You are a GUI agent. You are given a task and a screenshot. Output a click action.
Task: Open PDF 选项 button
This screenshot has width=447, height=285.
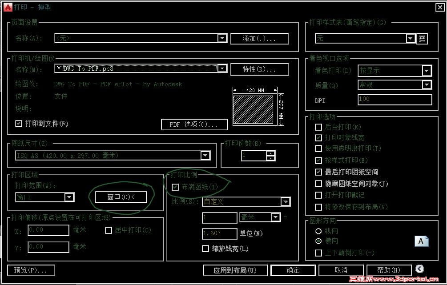tap(194, 124)
